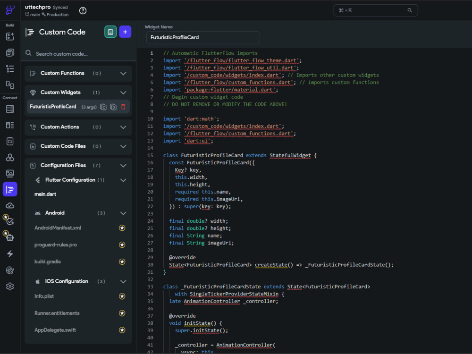Click the search magnifier icon in command bar
The width and height of the screenshot is (472, 354).
tap(410, 10)
